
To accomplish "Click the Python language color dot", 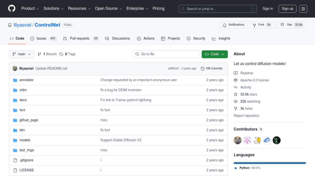I will 236,168.
